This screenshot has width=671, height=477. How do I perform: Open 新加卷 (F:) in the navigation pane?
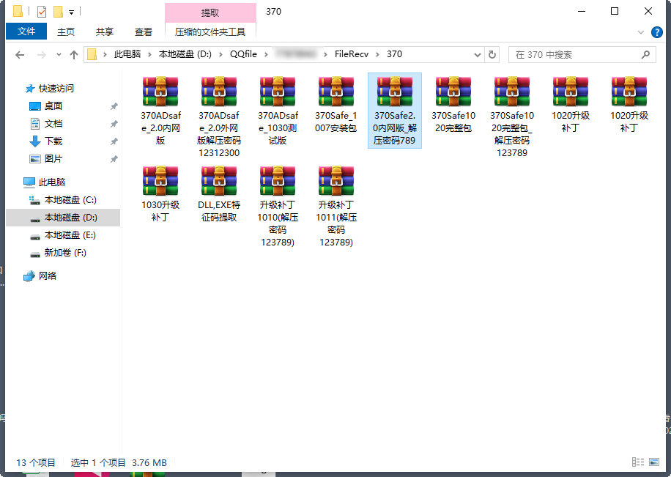coord(65,253)
